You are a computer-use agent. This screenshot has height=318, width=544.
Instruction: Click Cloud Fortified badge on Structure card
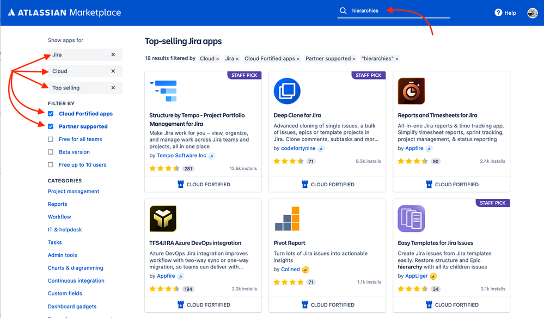(x=203, y=185)
